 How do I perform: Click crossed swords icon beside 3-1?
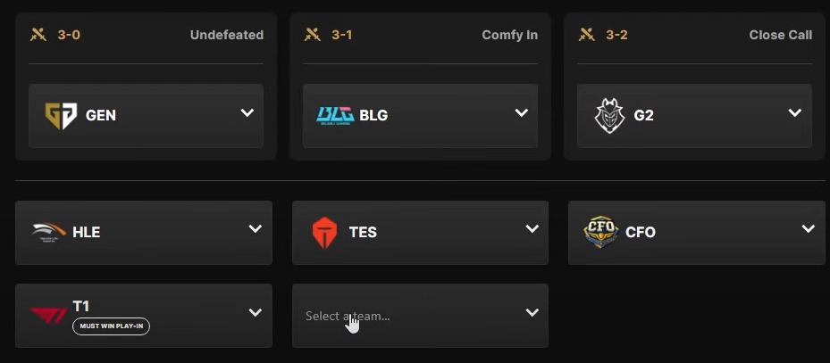(x=312, y=35)
